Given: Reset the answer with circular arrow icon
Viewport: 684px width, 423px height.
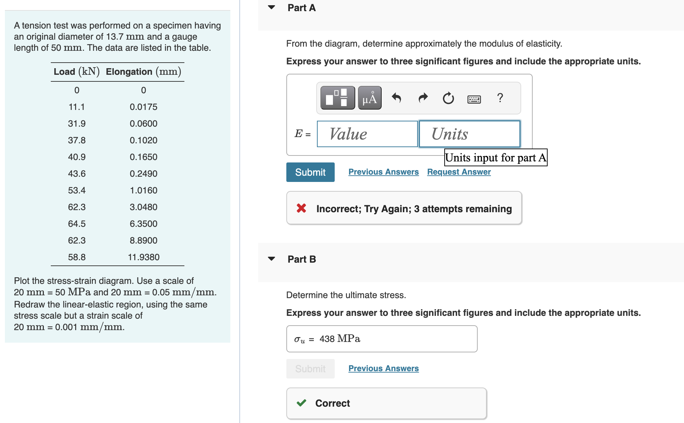Looking at the screenshot, I should [x=448, y=98].
